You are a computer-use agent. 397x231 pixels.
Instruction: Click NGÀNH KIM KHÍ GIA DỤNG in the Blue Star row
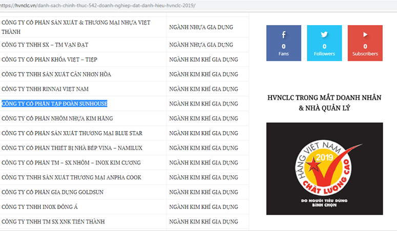point(203,133)
